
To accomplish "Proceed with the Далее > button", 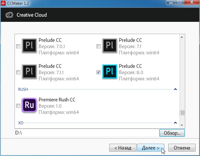I will coord(151,148).
